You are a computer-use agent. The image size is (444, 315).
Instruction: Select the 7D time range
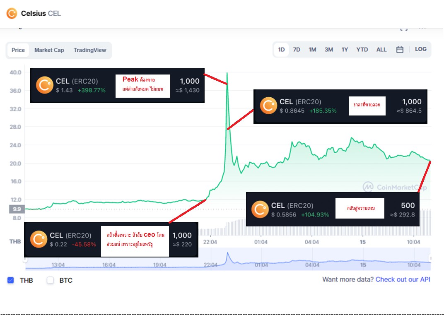click(x=297, y=50)
